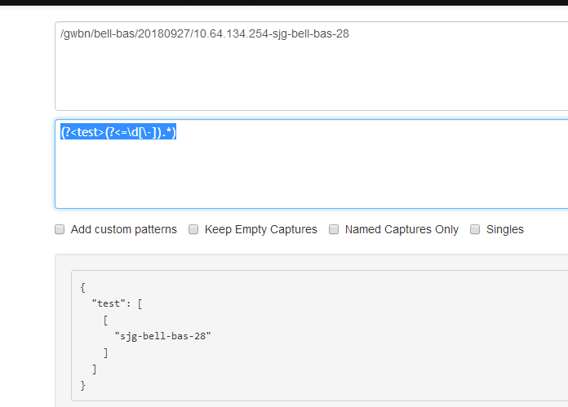Viewport: 568px width, 407px height.
Task: Click the highlighted (?<test> pattern text
Action: tap(118, 132)
